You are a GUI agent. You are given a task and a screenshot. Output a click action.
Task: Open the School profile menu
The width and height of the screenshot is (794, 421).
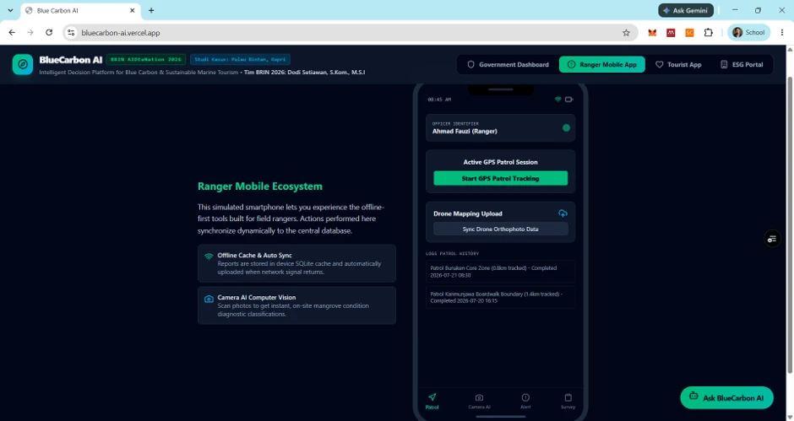coord(749,32)
